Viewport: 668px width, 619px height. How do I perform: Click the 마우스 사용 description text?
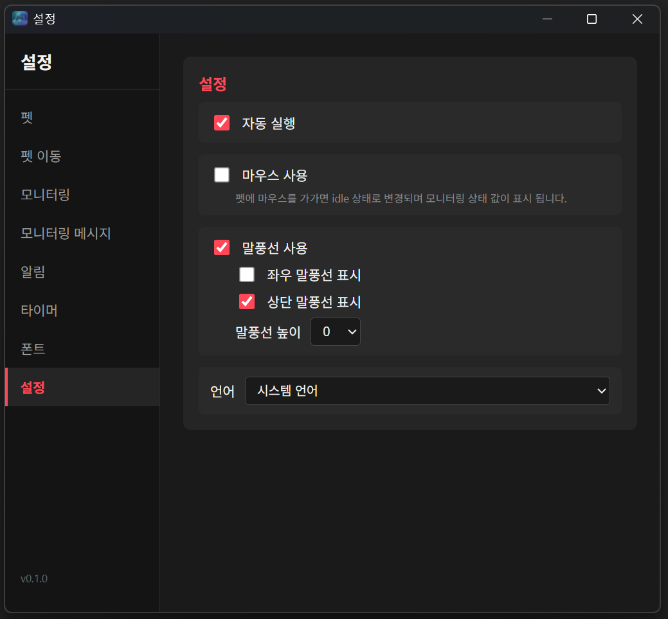click(401, 199)
